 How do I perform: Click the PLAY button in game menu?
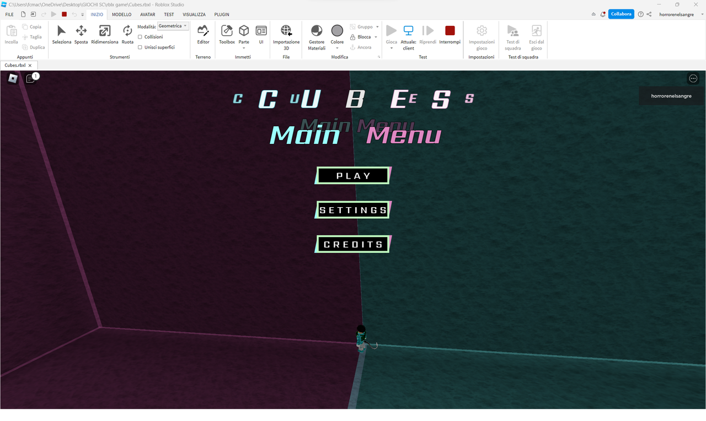tap(353, 176)
